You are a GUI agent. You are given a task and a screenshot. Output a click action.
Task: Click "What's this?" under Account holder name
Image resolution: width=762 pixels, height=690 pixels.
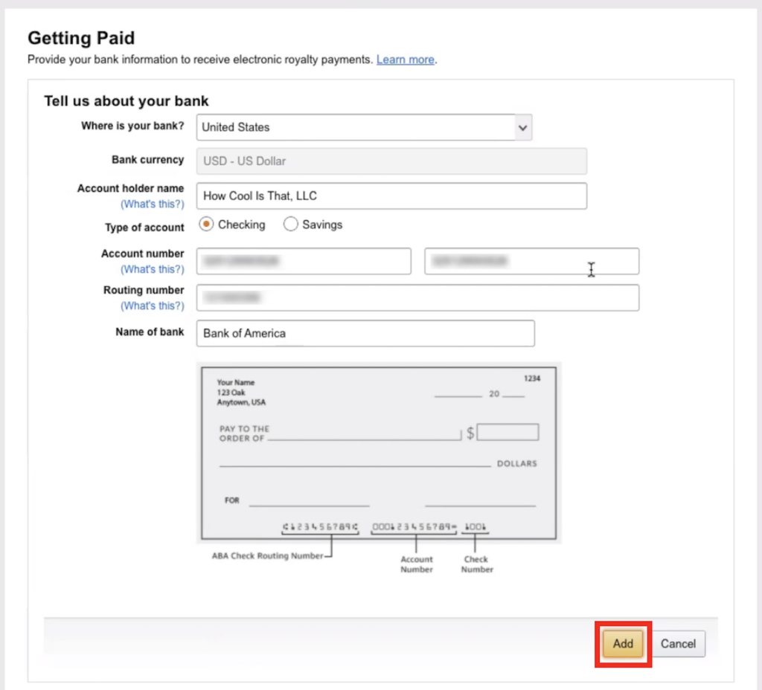[x=153, y=204]
